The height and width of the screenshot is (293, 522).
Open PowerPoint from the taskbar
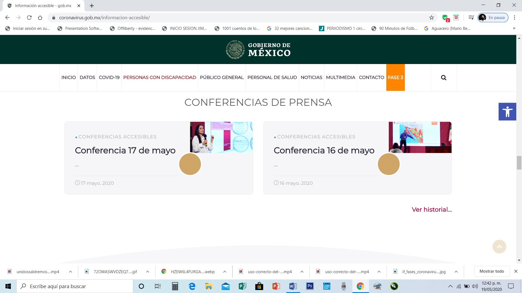click(276, 286)
